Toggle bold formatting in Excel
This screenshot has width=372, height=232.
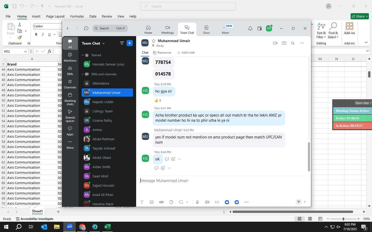[36, 34]
